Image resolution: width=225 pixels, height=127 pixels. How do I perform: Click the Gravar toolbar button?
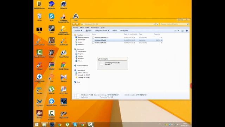coord(115,31)
